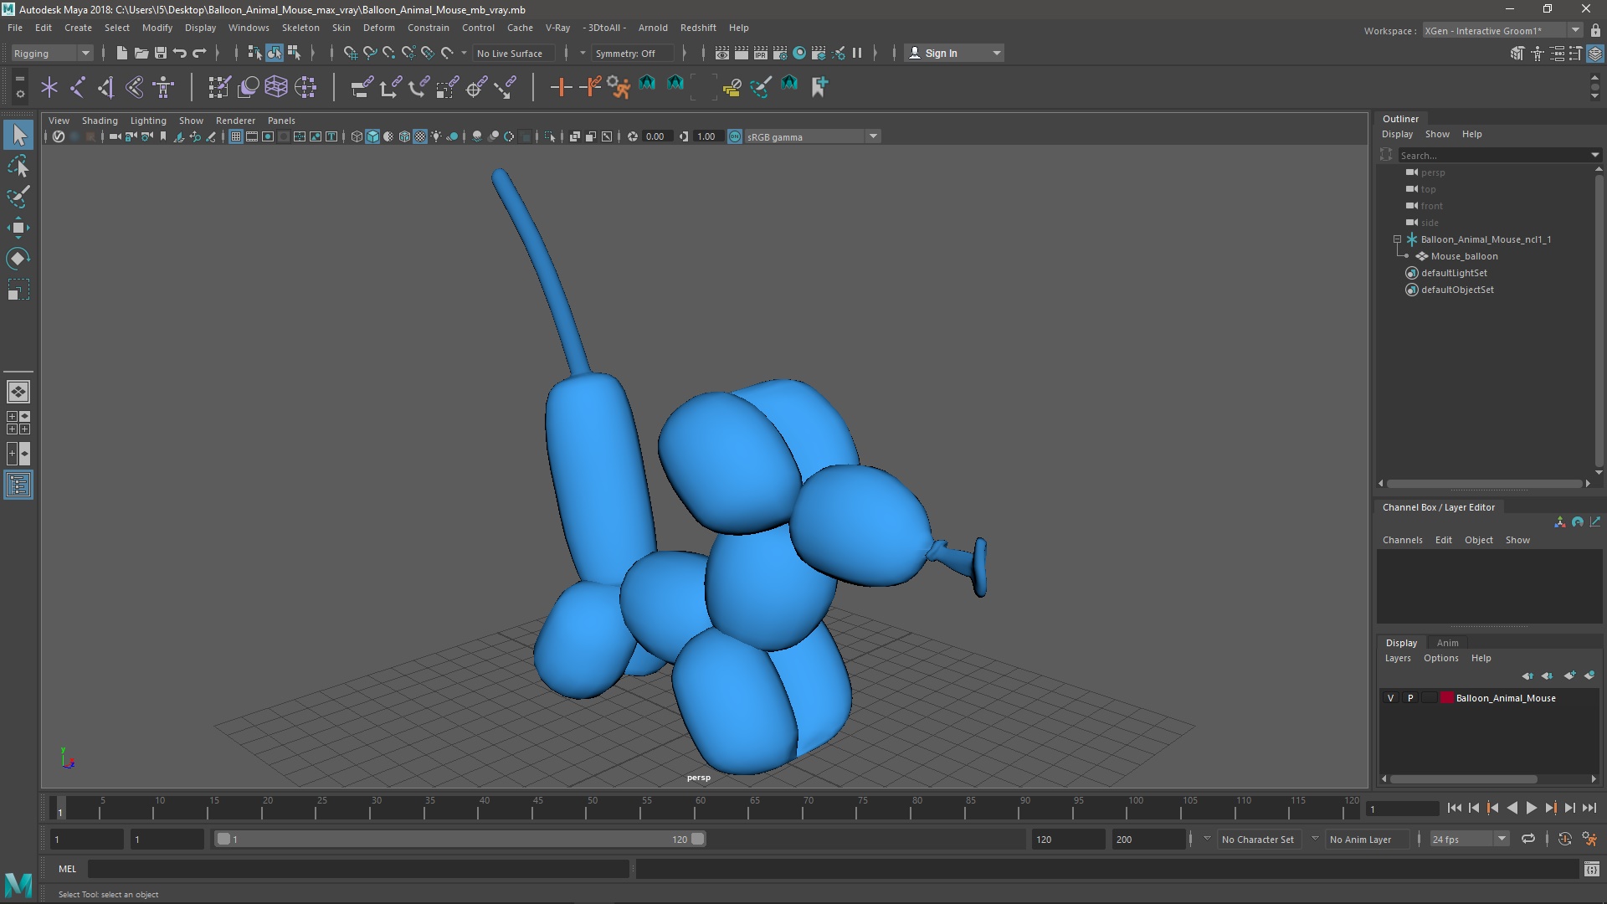Collapse the Balloon_Animal_Mouse_ncl1_1 outliner node
The image size is (1607, 904).
[1397, 239]
